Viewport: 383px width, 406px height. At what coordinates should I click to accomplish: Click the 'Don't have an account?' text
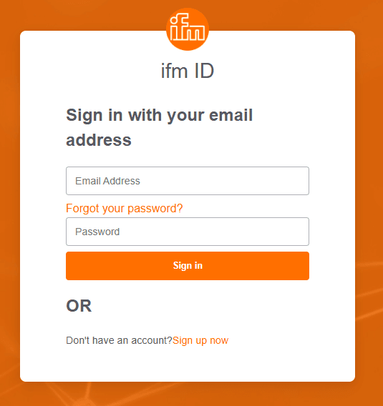tap(119, 340)
